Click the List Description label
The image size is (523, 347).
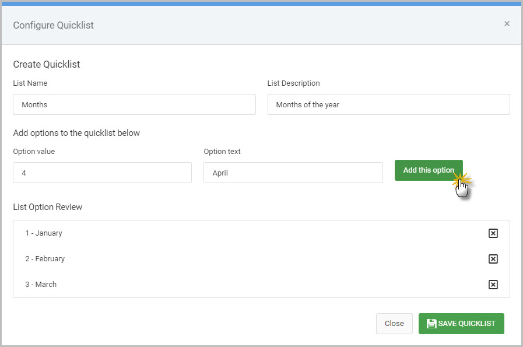[x=293, y=83]
